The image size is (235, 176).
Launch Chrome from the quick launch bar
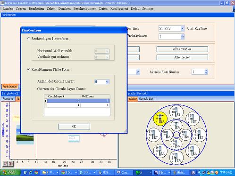36,173
